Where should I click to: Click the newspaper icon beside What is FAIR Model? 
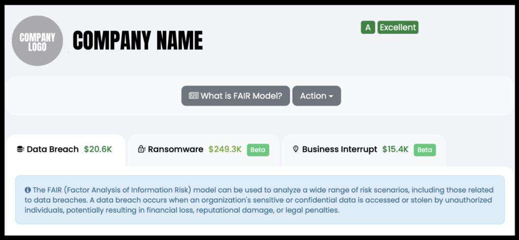click(193, 96)
